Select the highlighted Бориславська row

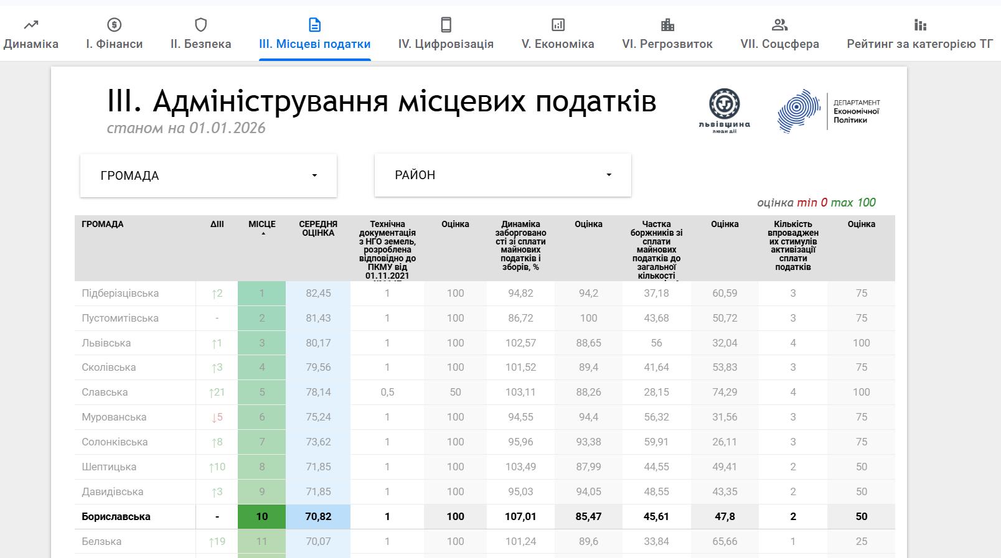[x=116, y=516]
